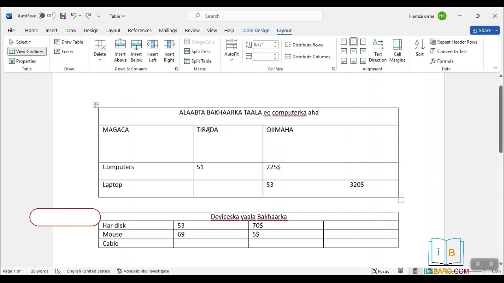Toggle the AutoSave switch

pyautogui.click(x=47, y=16)
